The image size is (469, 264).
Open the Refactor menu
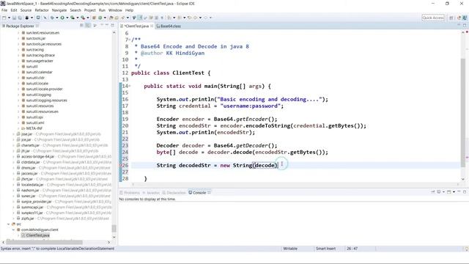point(42,10)
